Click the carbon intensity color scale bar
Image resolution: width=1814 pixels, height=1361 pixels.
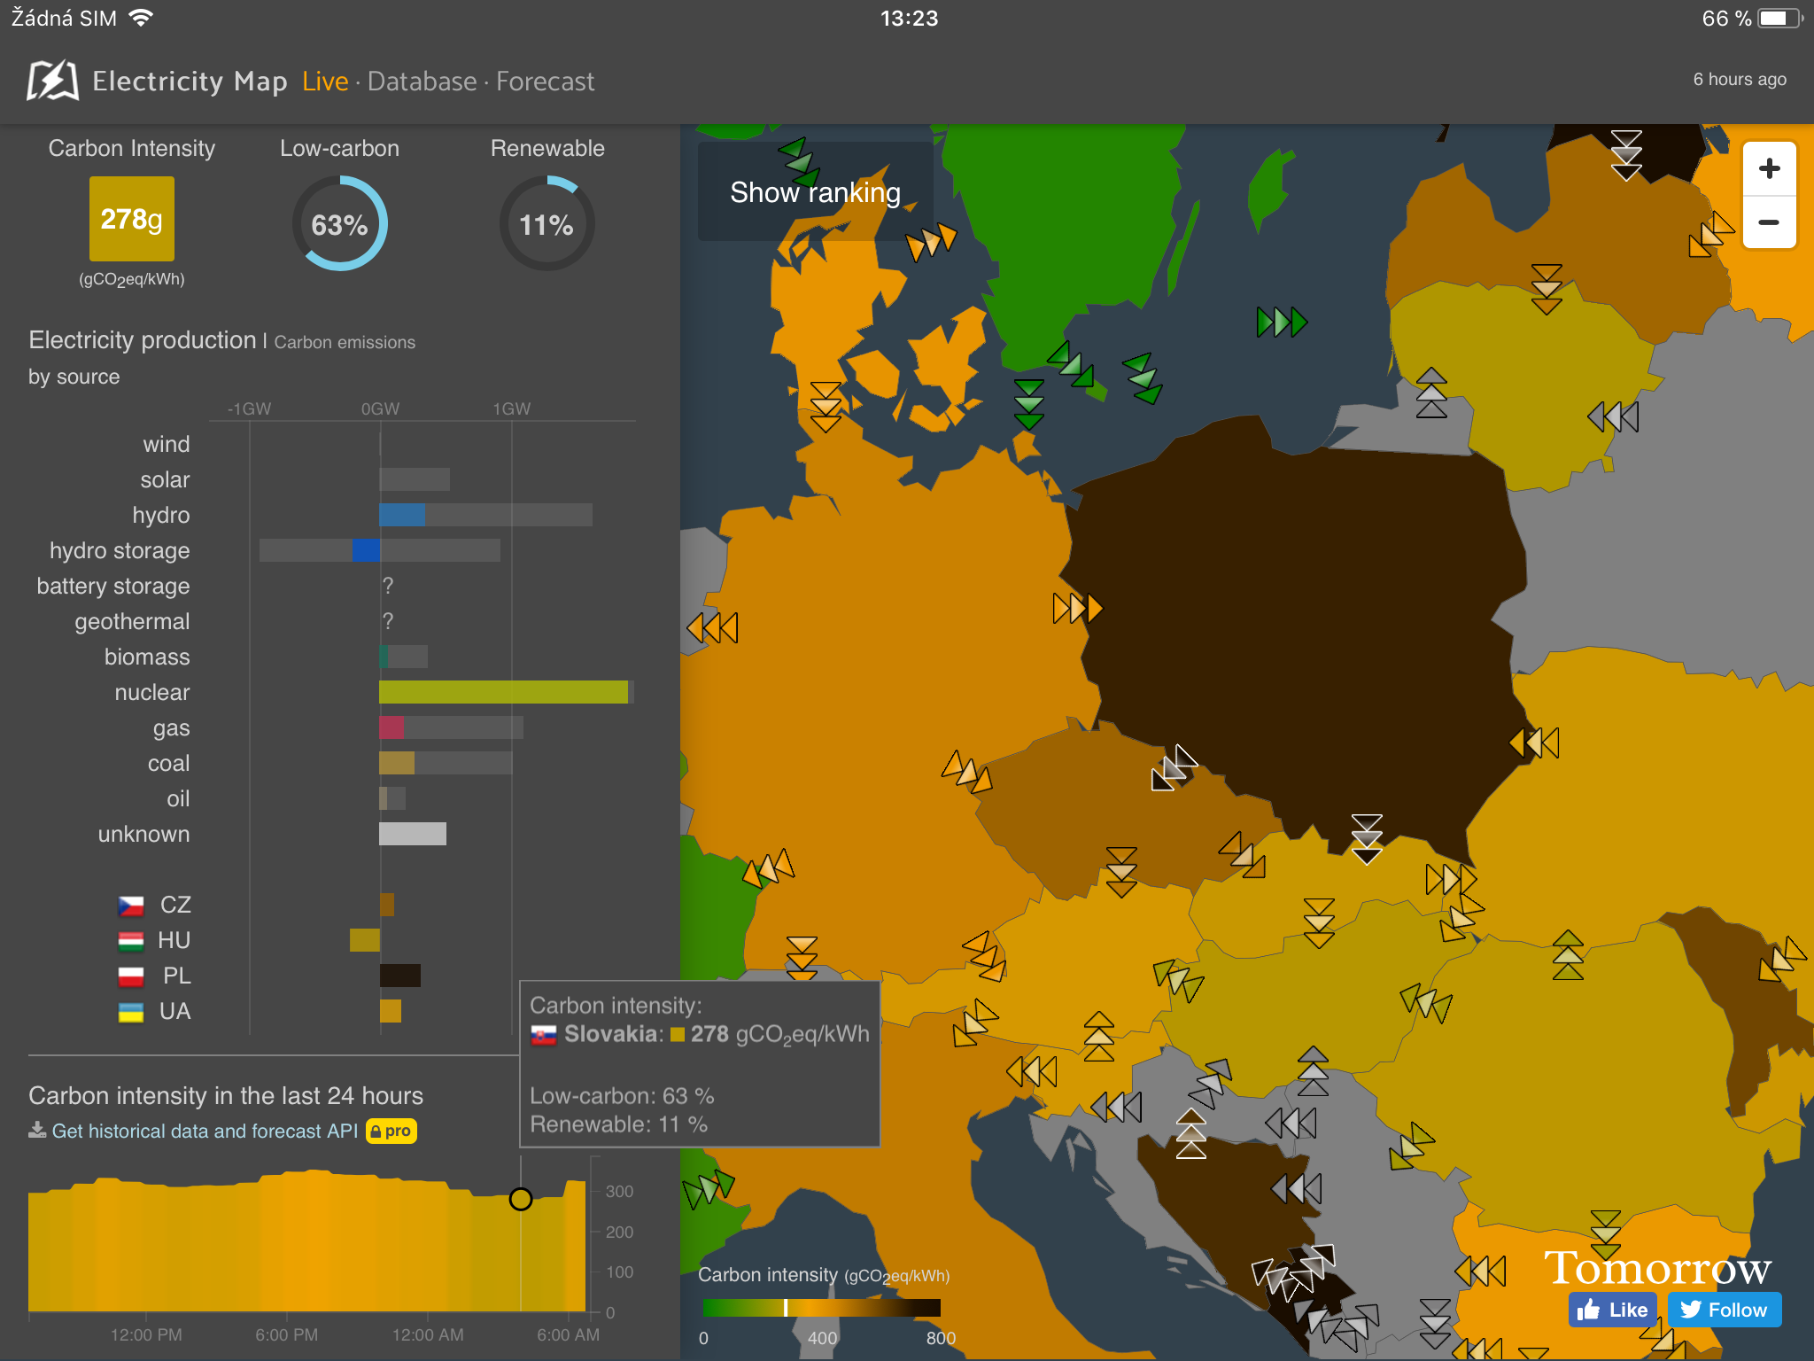pos(821,1308)
